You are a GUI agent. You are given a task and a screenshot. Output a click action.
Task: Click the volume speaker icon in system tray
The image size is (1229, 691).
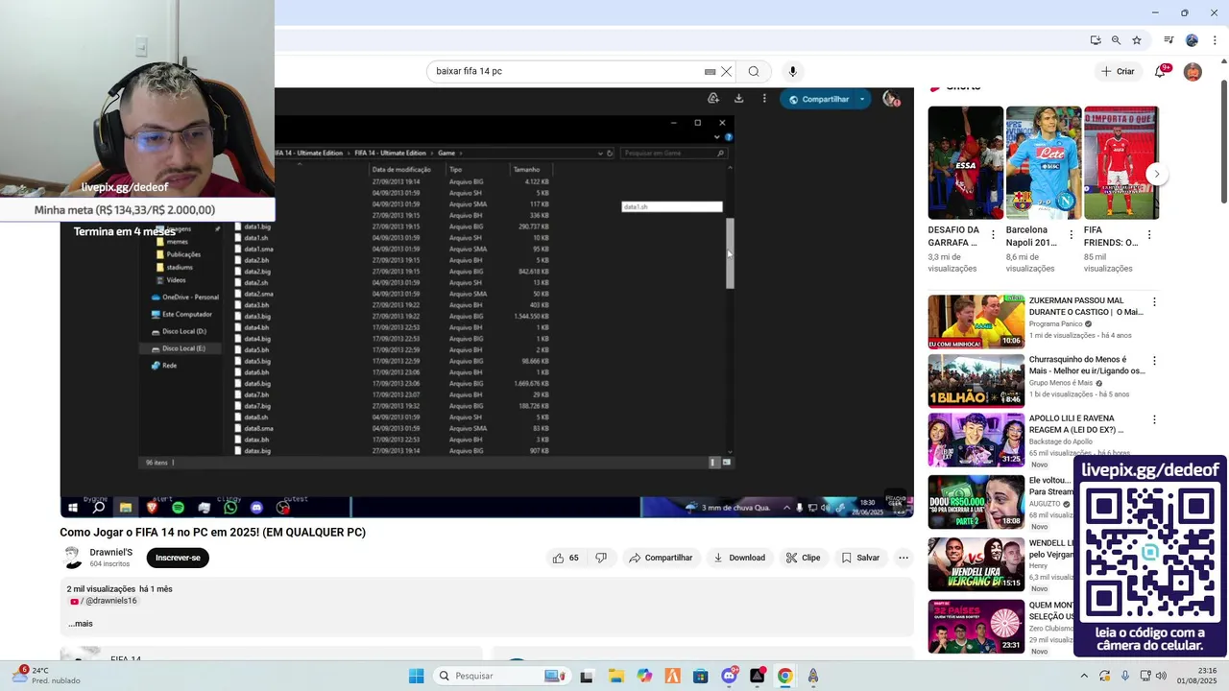1161,676
